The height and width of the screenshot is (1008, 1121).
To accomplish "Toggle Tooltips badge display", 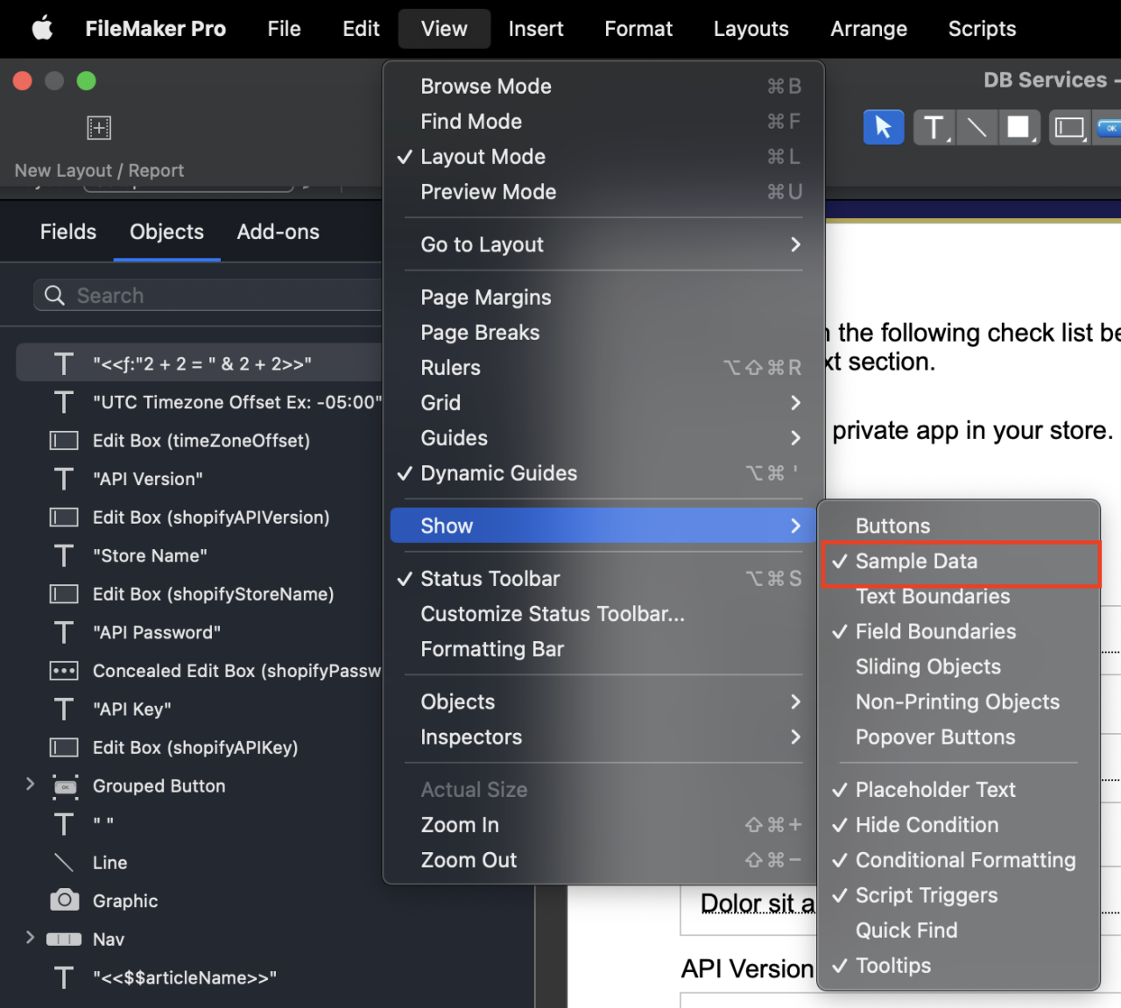I will point(961,966).
